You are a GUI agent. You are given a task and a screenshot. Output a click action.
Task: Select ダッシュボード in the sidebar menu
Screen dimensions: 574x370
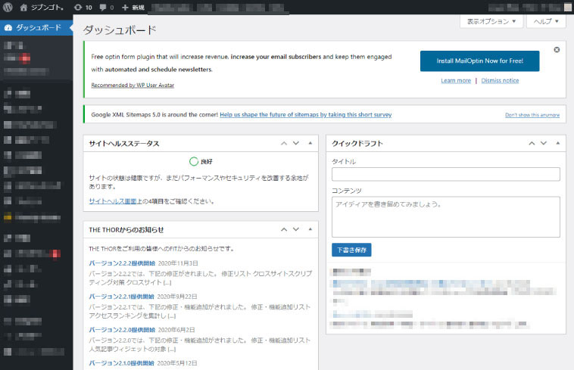click(36, 27)
